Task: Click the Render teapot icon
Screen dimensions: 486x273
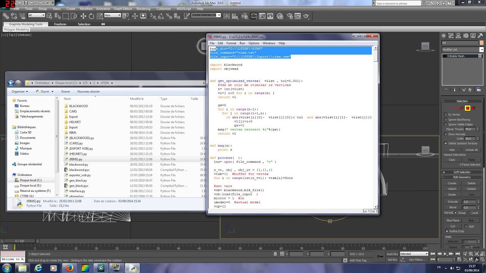Action: pyautogui.click(x=306, y=16)
